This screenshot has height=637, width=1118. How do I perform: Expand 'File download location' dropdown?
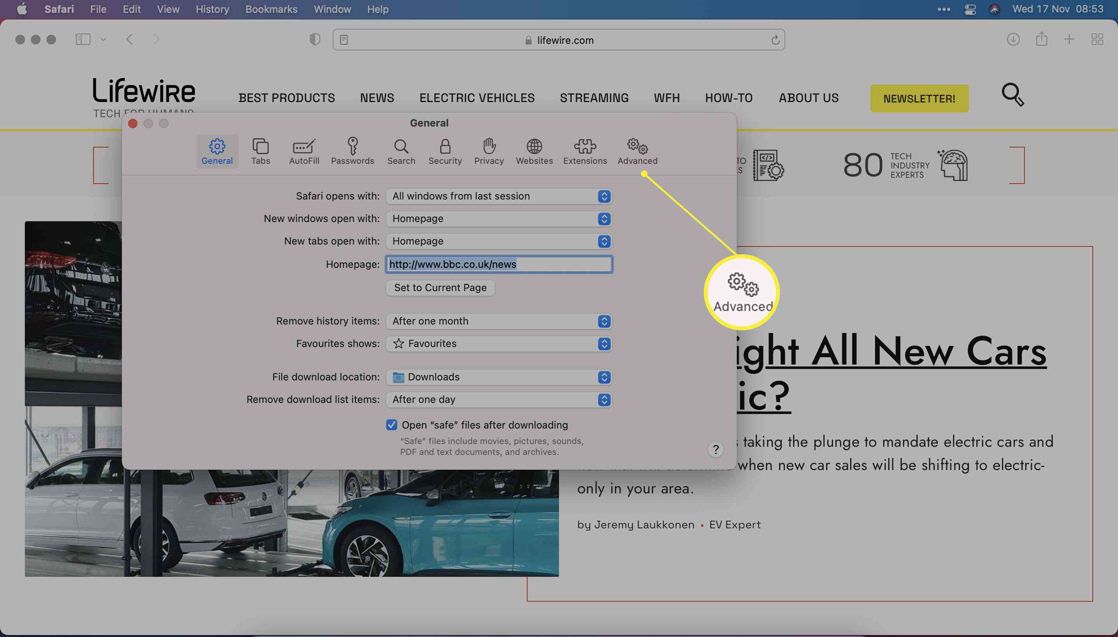click(x=499, y=377)
